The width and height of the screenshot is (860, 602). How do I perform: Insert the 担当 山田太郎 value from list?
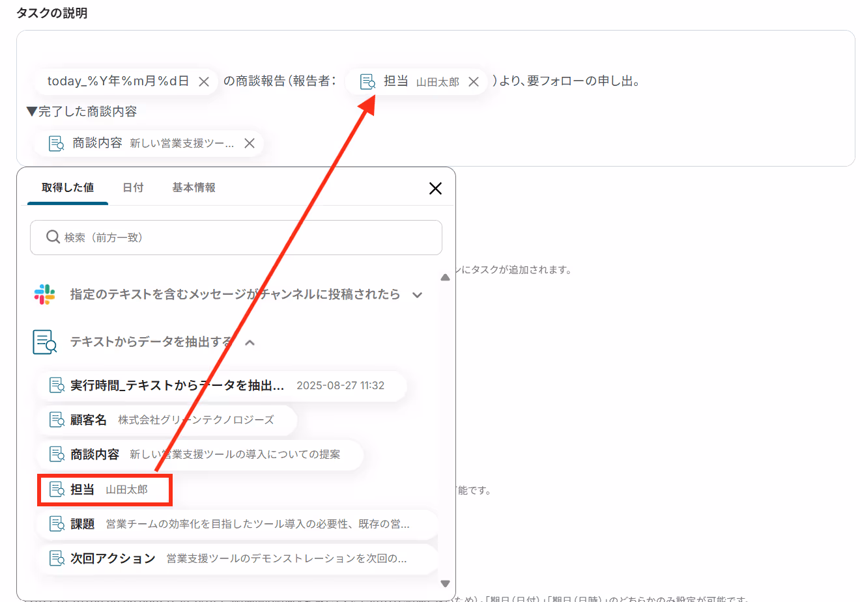pos(104,489)
